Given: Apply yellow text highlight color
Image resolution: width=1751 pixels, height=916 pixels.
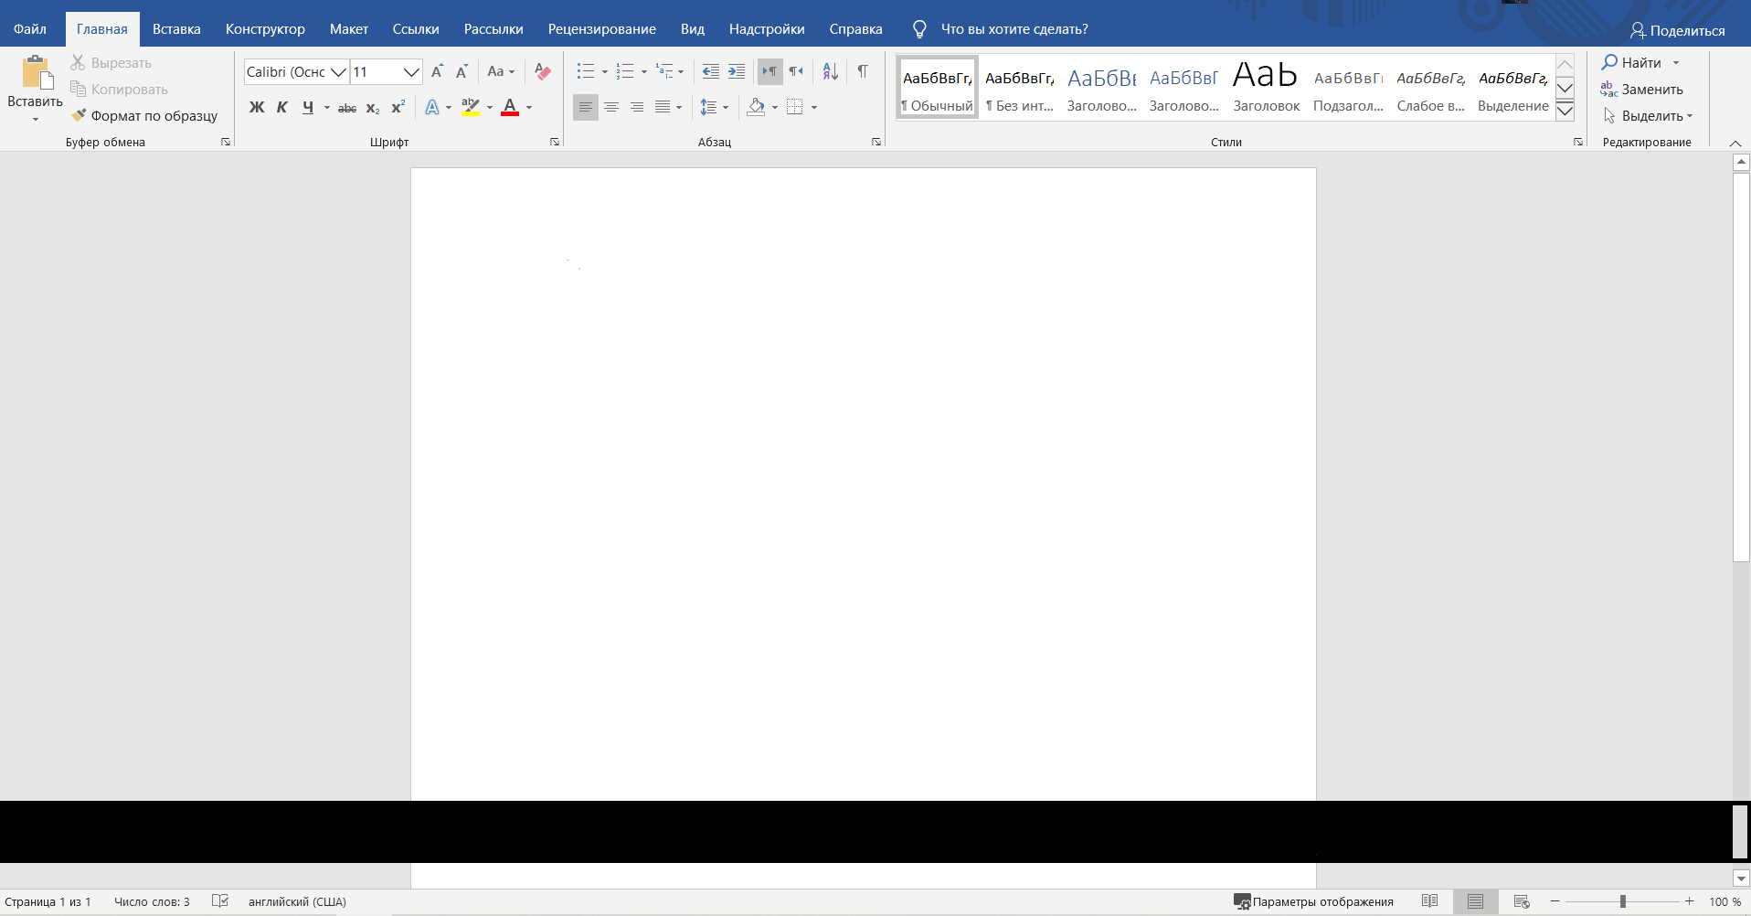Looking at the screenshot, I should (x=471, y=108).
